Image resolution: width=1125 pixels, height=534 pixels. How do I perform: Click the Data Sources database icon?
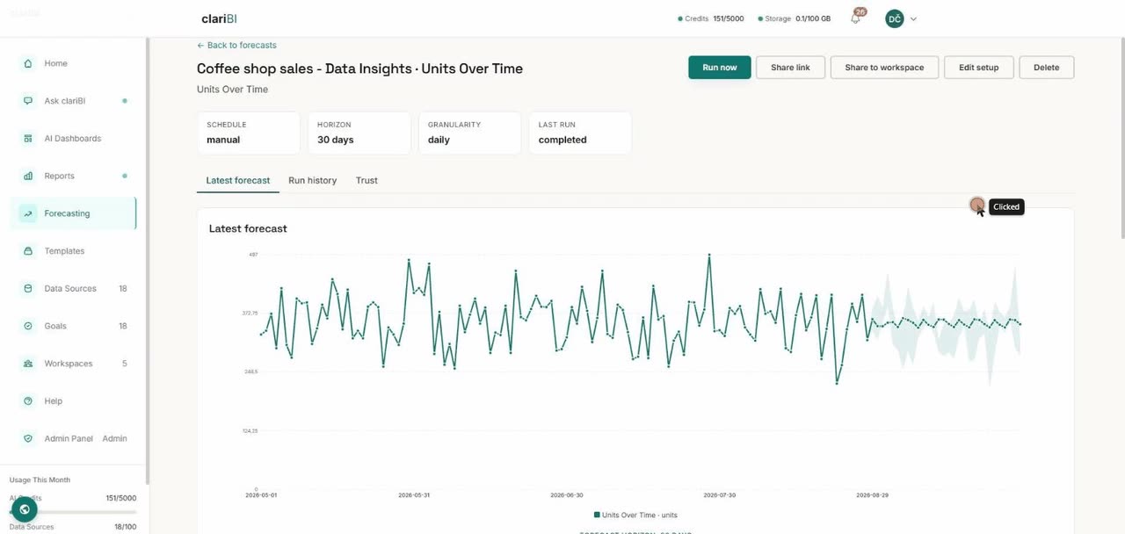pyautogui.click(x=28, y=288)
